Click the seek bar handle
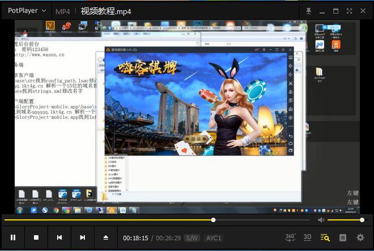Screen dimensions: 374x251 213,220
